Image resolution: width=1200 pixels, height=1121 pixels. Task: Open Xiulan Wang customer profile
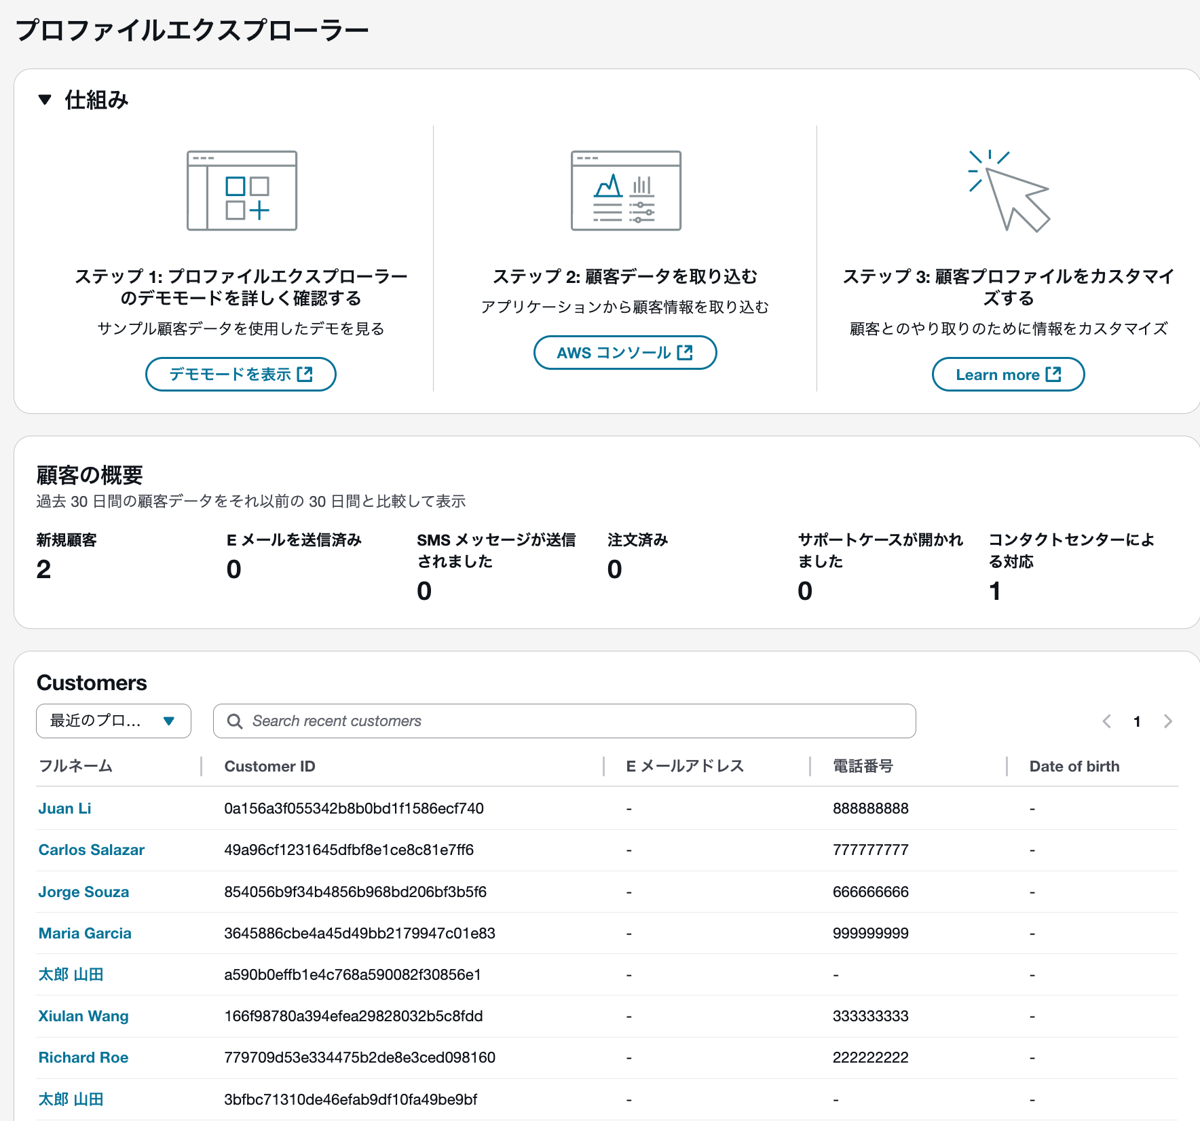pos(83,1016)
